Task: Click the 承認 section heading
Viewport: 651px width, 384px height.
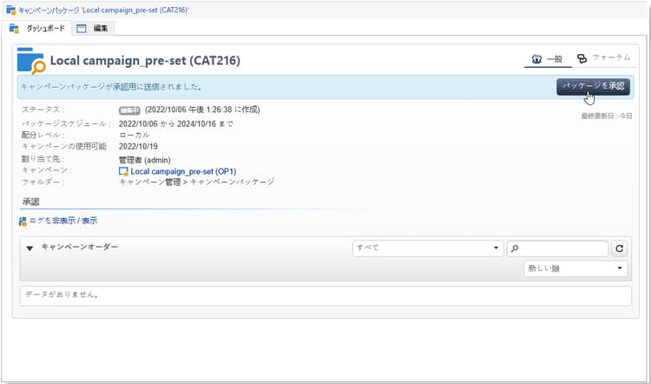Action: coord(30,202)
